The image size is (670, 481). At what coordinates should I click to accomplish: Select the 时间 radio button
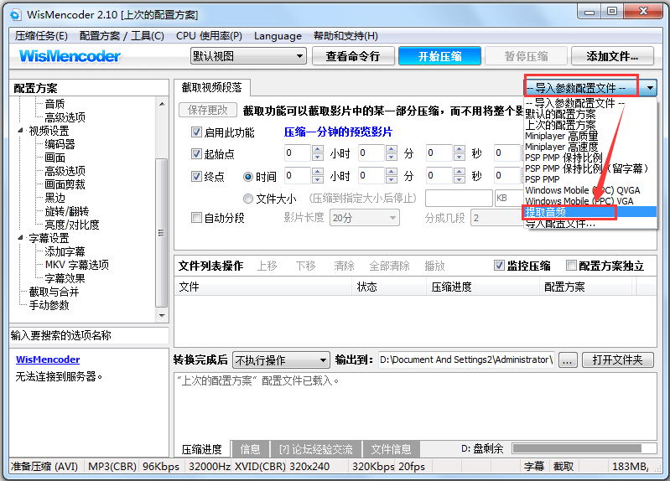click(248, 177)
